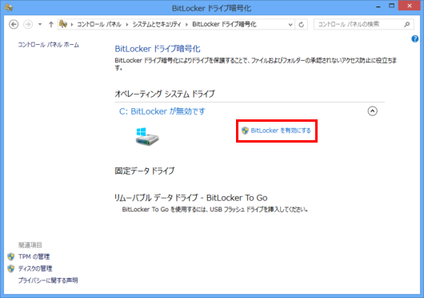Open TPM の管理 link
424x298 pixels.
click(x=34, y=256)
